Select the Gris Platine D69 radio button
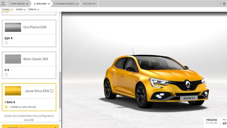The image size is (227, 128). pos(6,43)
